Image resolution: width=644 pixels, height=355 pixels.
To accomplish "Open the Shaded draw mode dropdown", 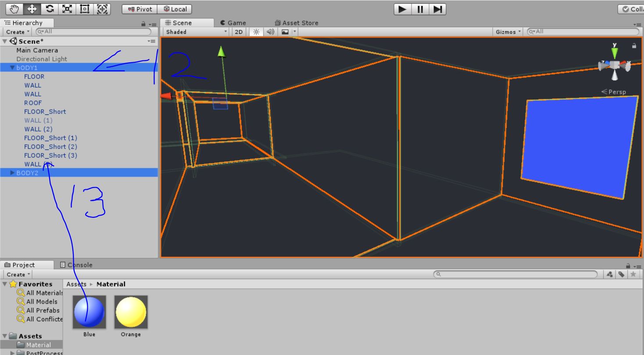I will 197,32.
